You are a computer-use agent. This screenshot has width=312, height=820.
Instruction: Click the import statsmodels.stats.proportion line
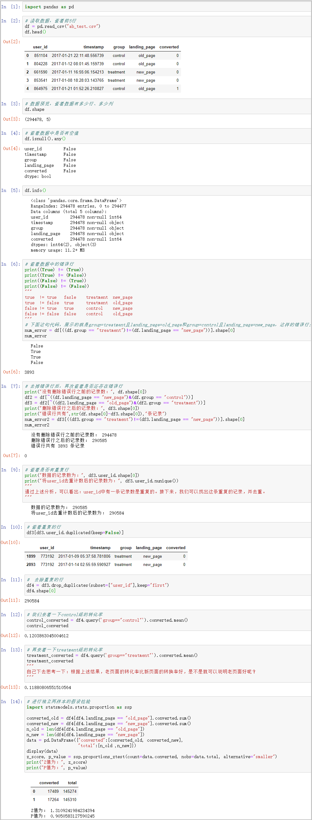[x=79, y=707]
